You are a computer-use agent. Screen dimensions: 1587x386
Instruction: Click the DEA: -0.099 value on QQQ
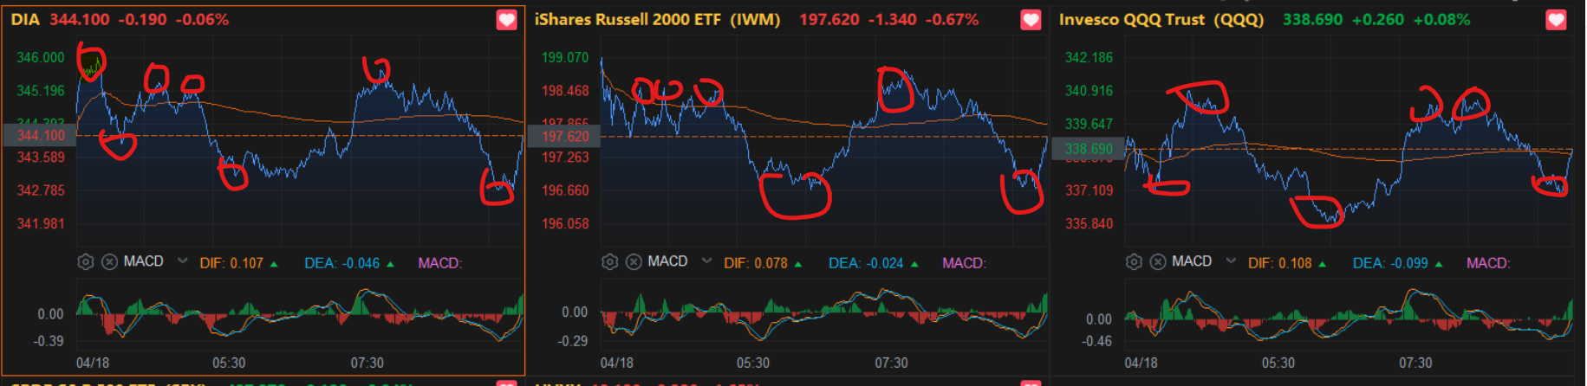pyautogui.click(x=1390, y=263)
